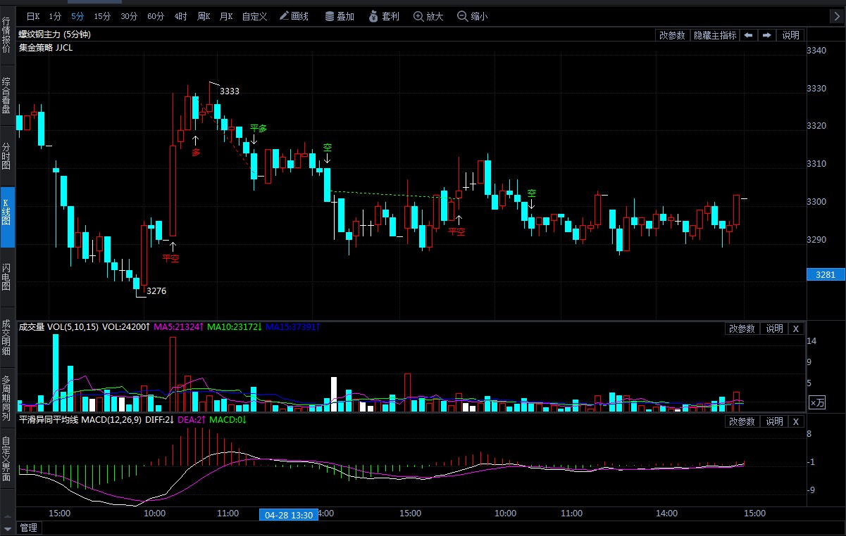
Task: Open the 自定义 custom period option
Action: point(254,16)
